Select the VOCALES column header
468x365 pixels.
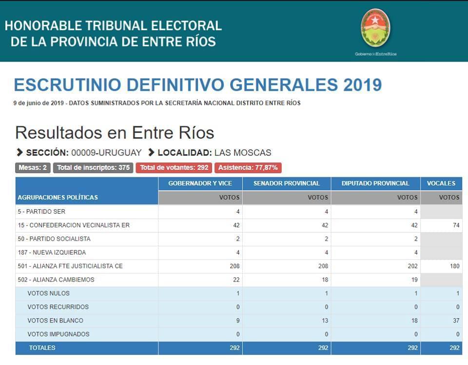pos(441,183)
